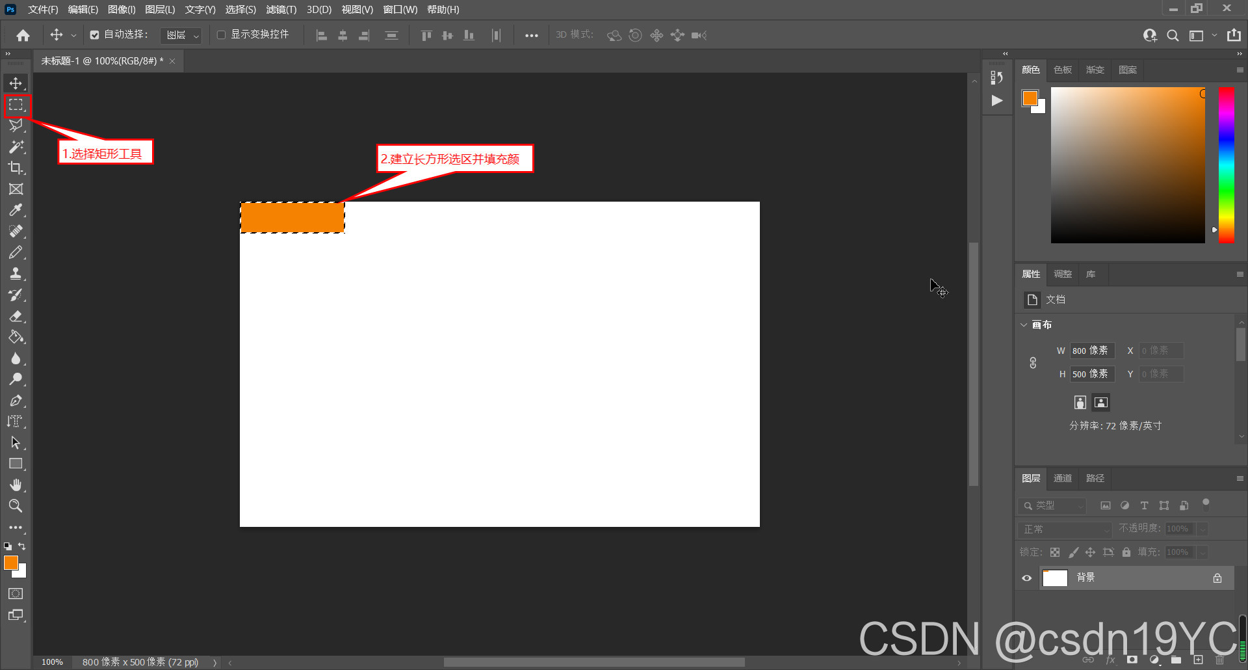The width and height of the screenshot is (1248, 670).
Task: Pick a color in the color field
Action: pos(1128,165)
